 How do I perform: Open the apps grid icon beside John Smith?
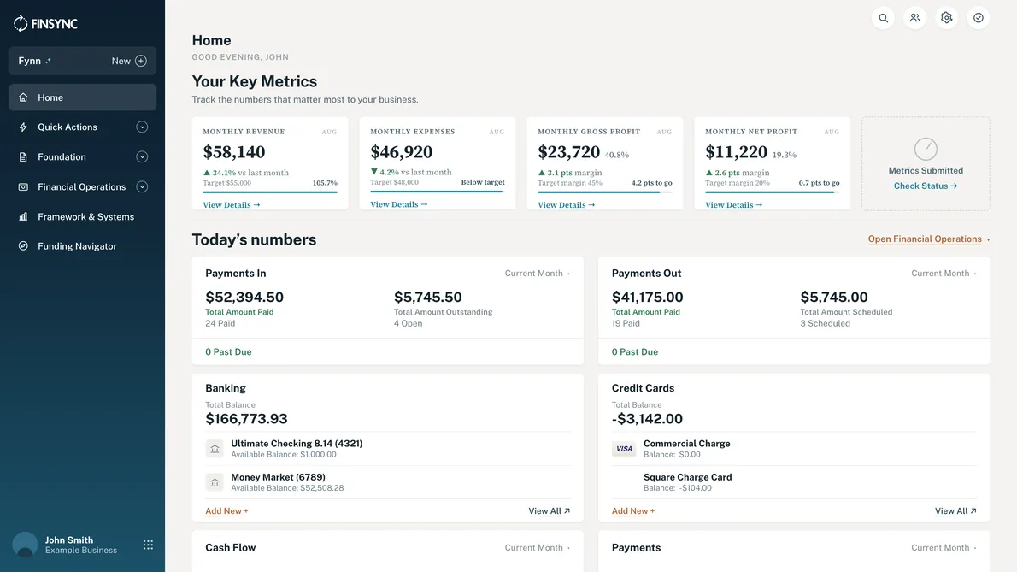point(148,545)
